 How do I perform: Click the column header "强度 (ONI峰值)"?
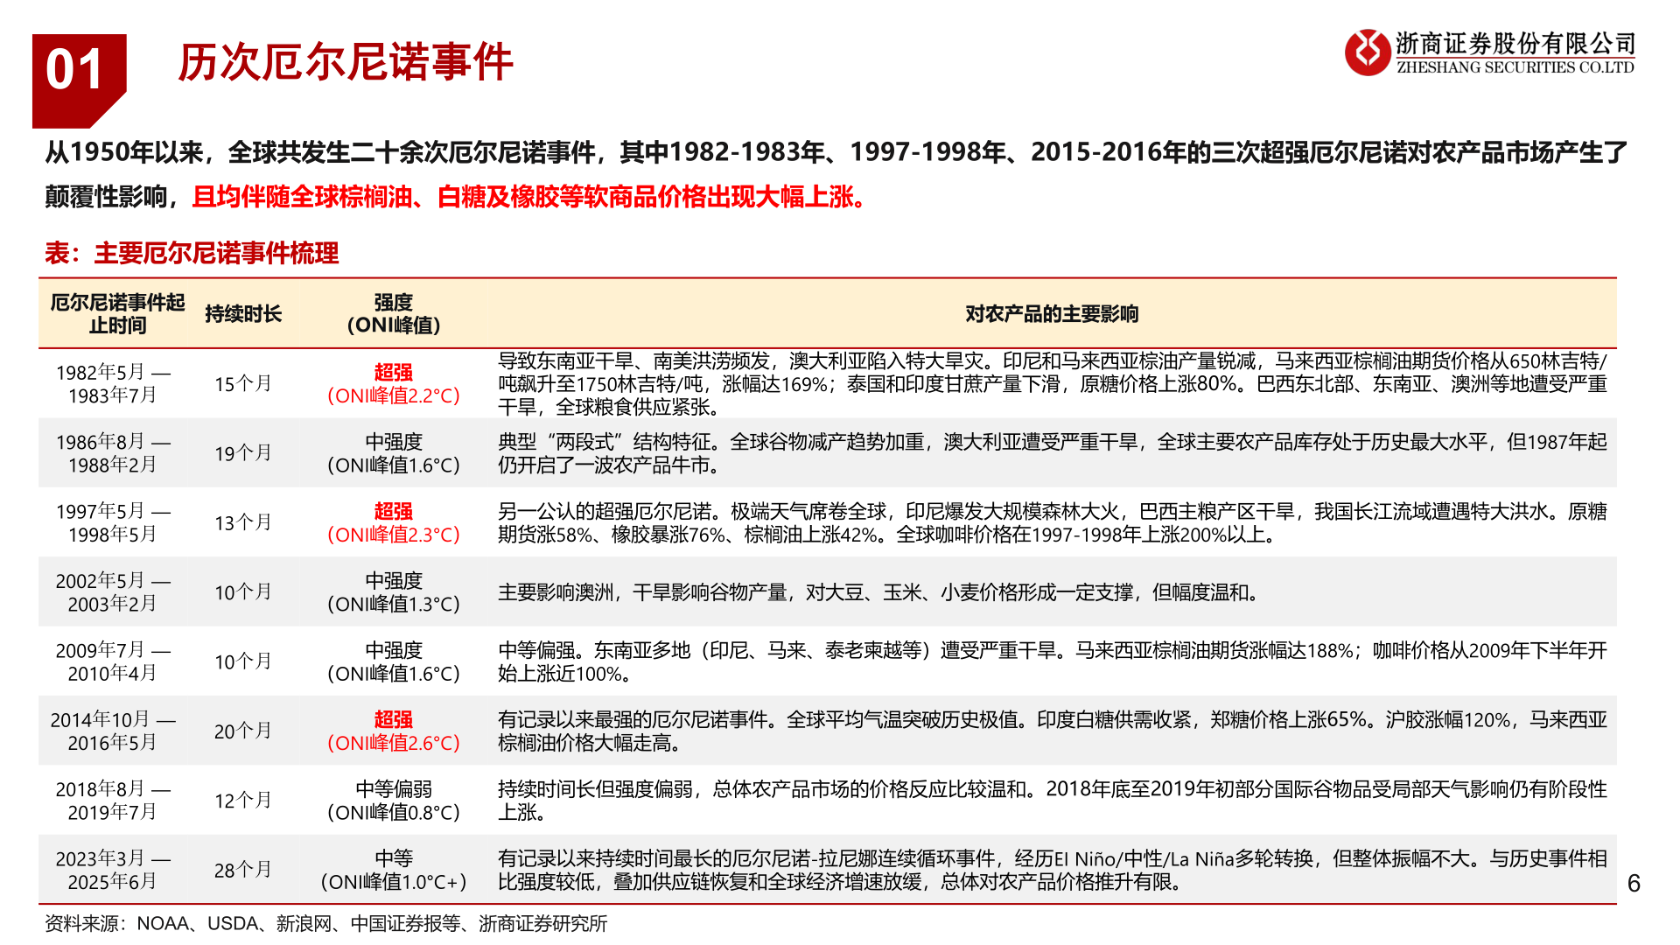click(394, 313)
